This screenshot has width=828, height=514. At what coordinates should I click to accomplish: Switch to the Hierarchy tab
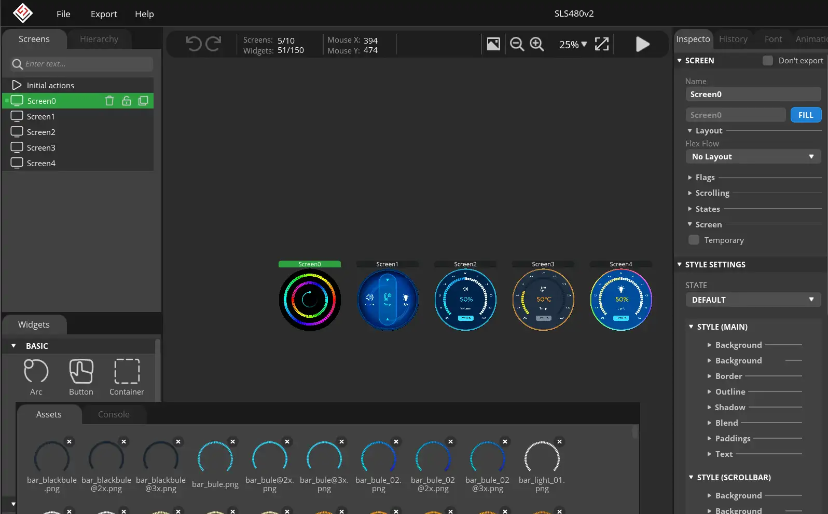pos(99,39)
